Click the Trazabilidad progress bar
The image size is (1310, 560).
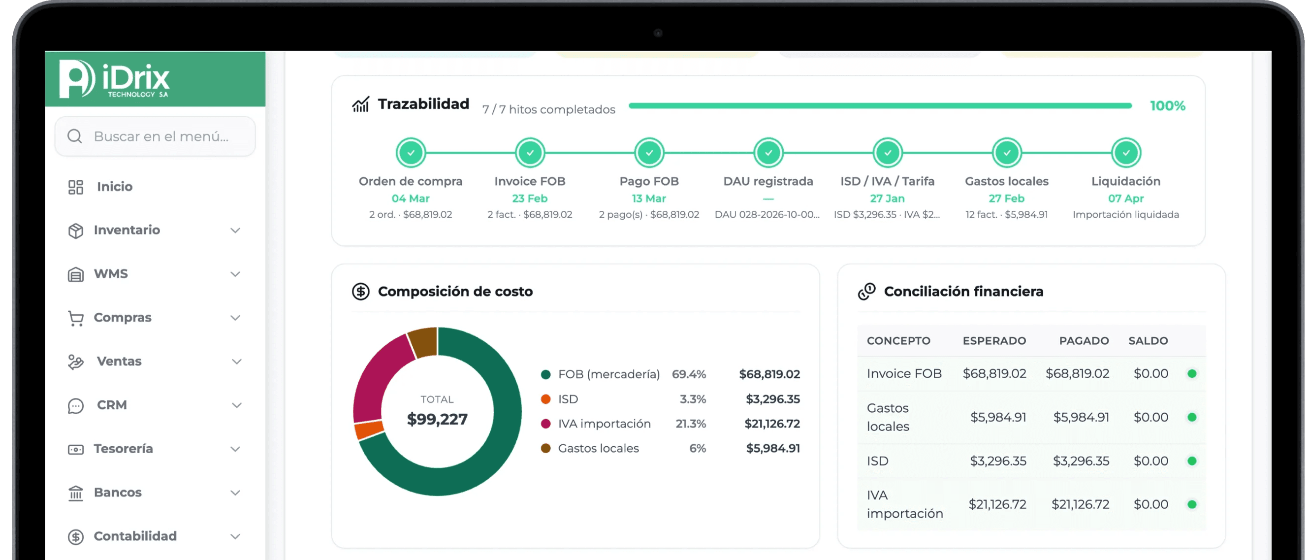point(880,106)
